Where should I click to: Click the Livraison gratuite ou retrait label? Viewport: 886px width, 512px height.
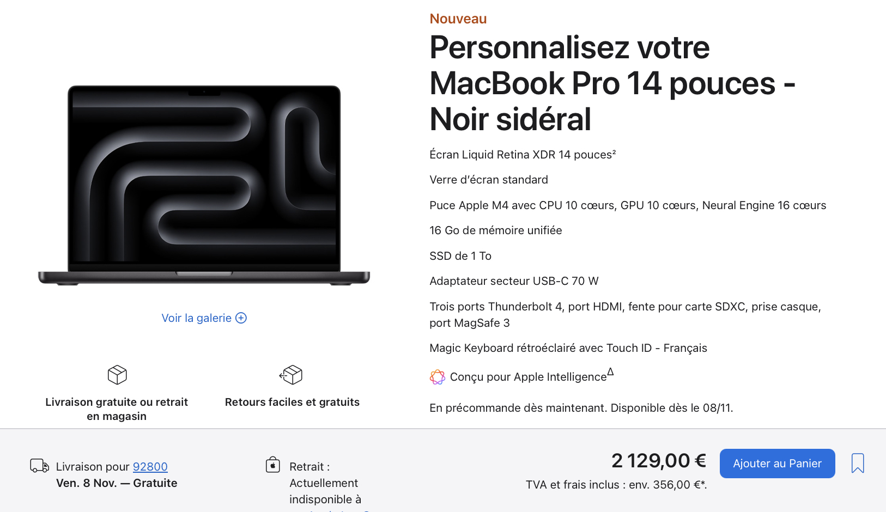tap(117, 409)
